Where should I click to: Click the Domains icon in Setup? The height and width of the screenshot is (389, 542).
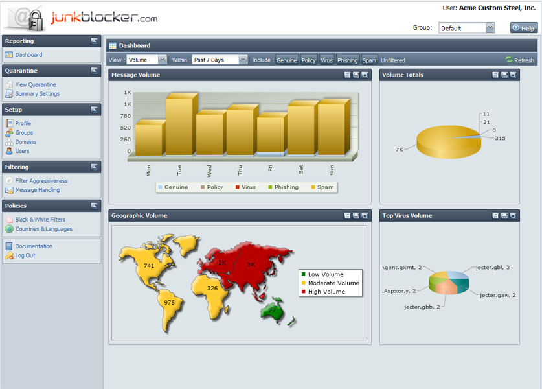point(9,142)
